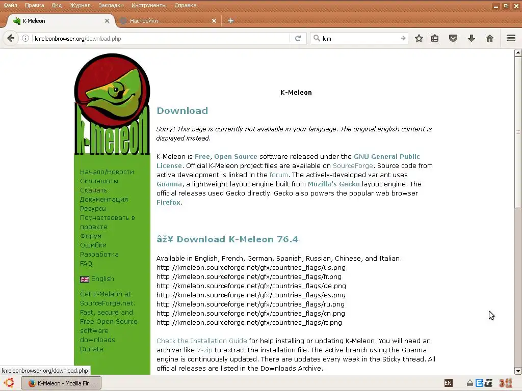Click the eject tray icon
The height and width of the screenshot is (391, 522).
tap(469, 383)
